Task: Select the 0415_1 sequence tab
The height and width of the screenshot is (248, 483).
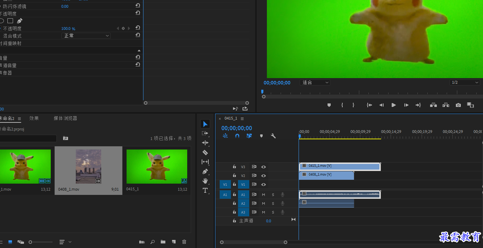Action: tap(231, 119)
